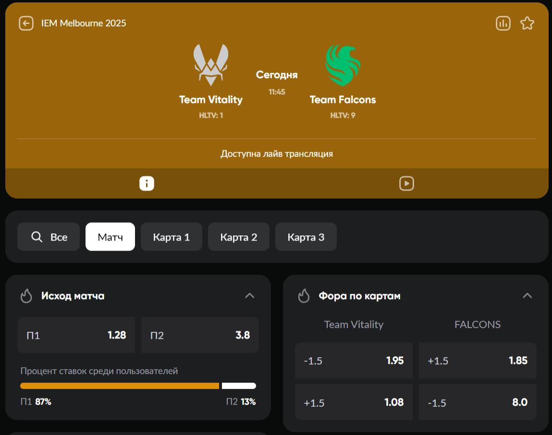Click the user bets percentage bar

(138, 386)
